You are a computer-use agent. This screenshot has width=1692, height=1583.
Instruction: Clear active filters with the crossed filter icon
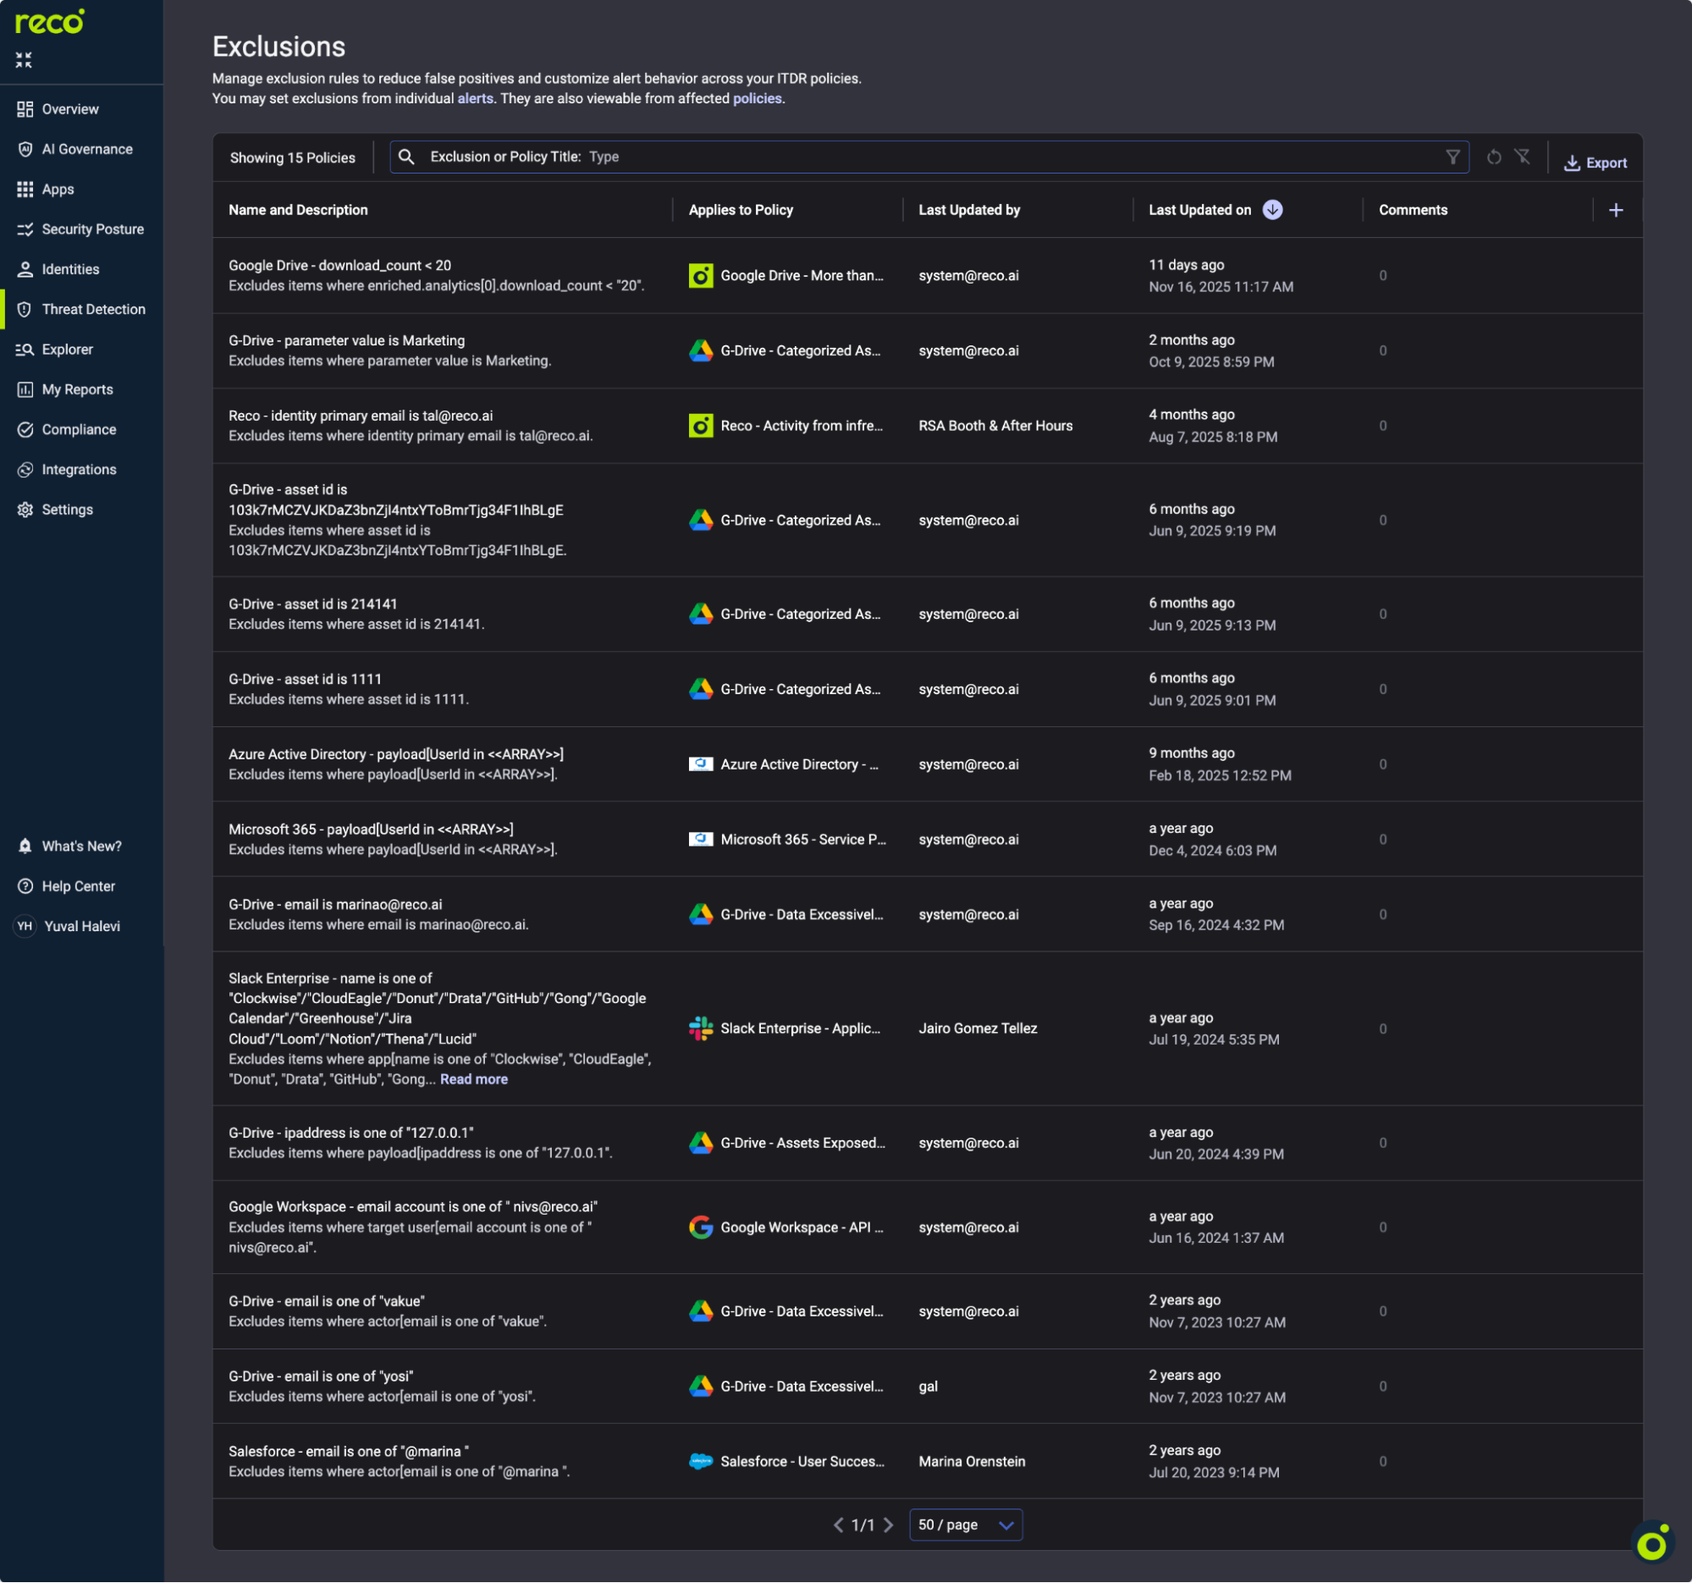coord(1523,157)
